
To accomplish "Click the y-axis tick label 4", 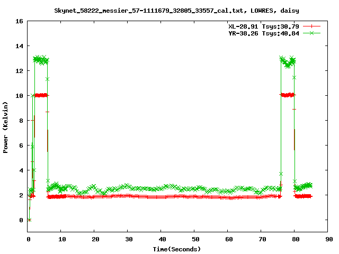I will point(21,170).
